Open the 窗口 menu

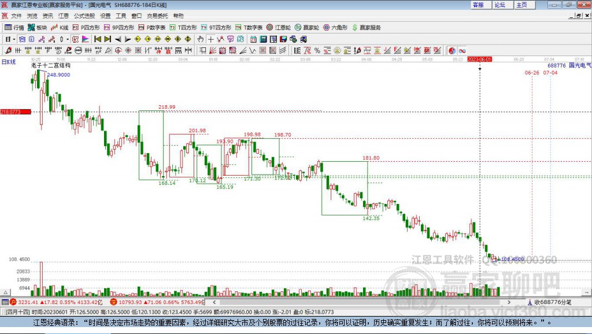pyautogui.click(x=136, y=16)
